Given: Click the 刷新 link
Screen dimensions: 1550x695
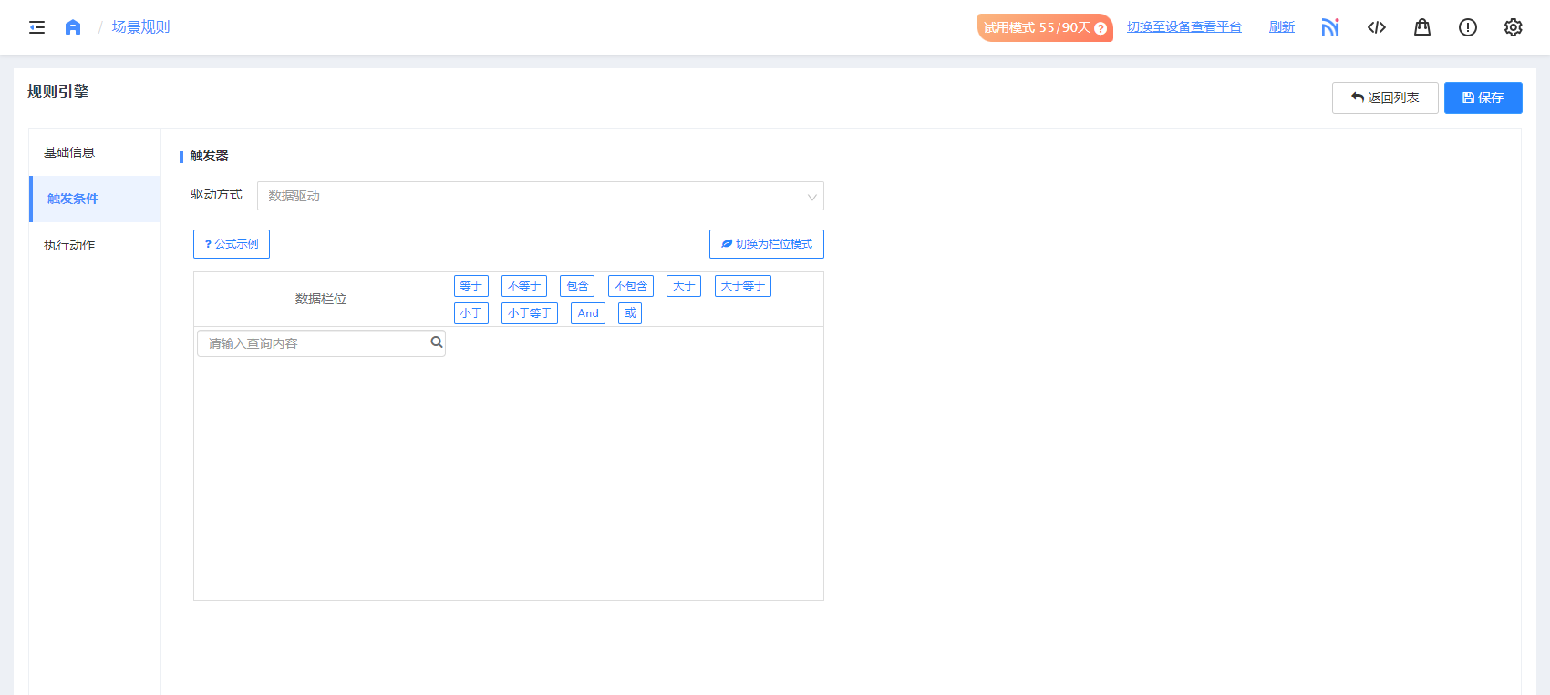Looking at the screenshot, I should tap(1281, 27).
